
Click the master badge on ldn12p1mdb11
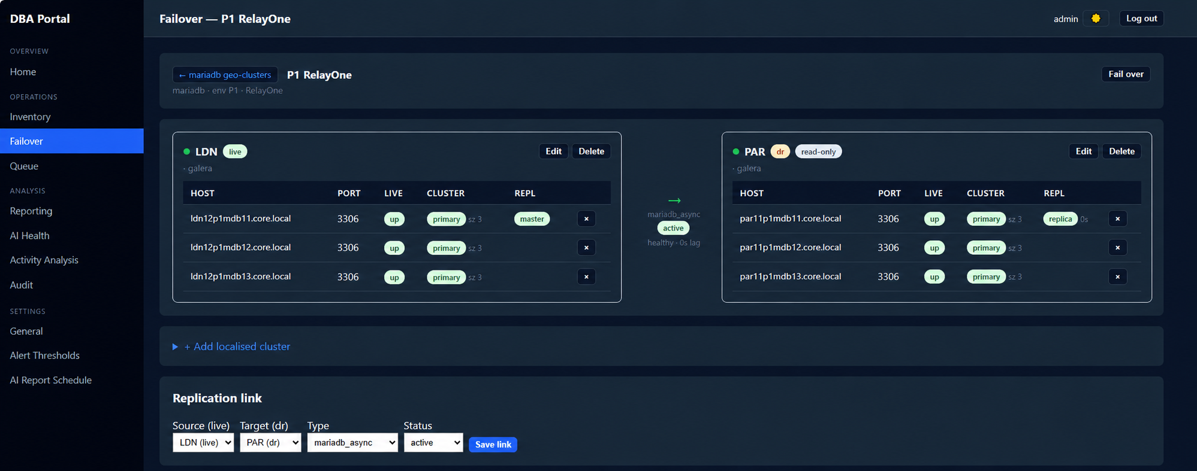[532, 219]
